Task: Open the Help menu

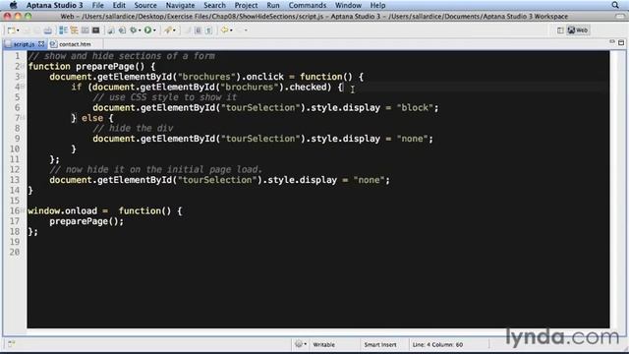Action: point(377,5)
